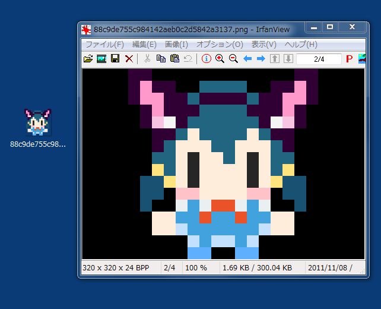Jump to the previous page with the up arrow
This screenshot has height=309, width=381.
pyautogui.click(x=275, y=59)
